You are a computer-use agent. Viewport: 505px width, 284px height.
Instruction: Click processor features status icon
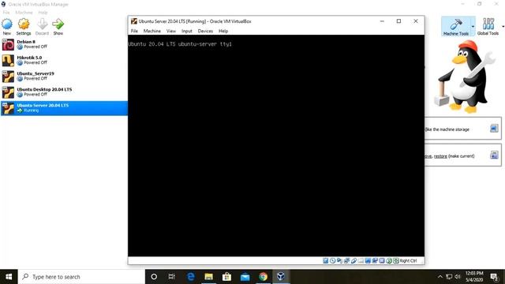pyautogui.click(x=382, y=261)
